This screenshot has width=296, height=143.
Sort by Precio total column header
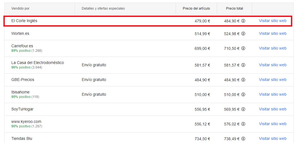(x=234, y=8)
